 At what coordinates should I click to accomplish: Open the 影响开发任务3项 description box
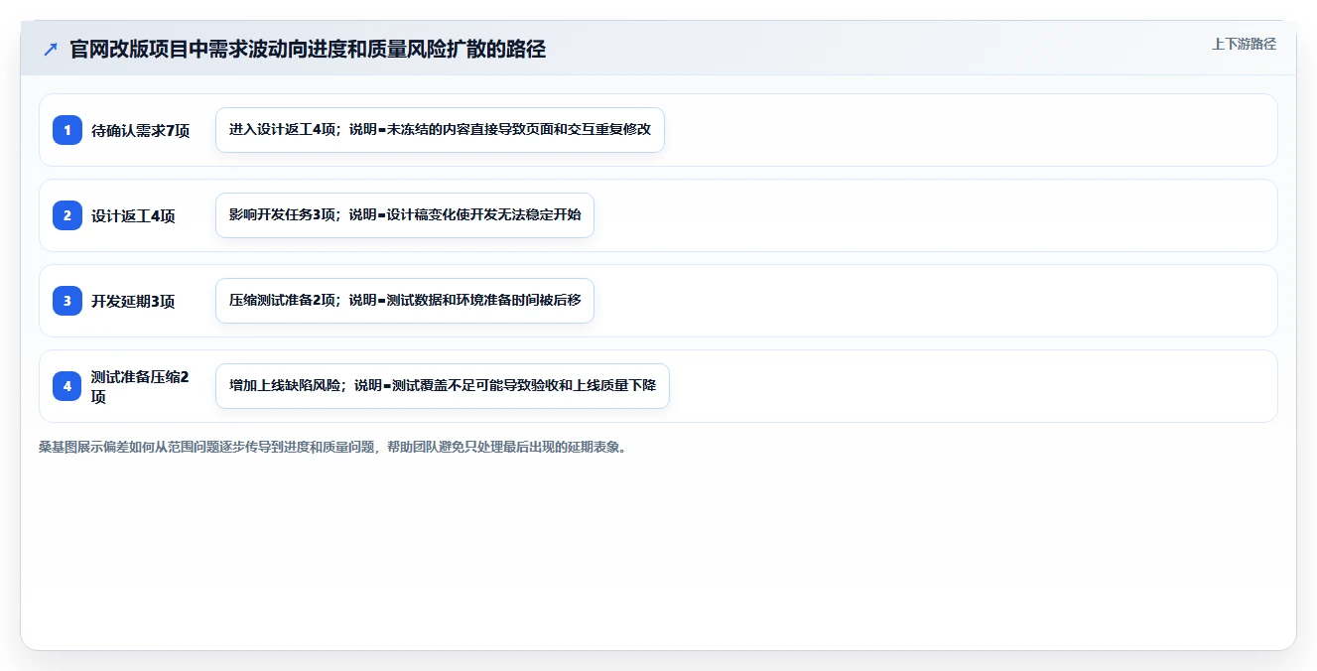[x=405, y=215]
